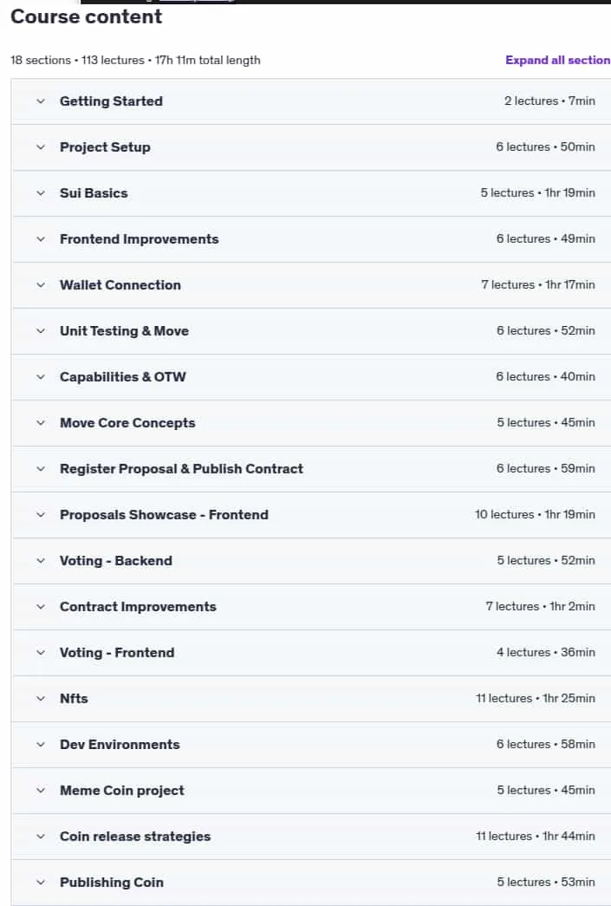The width and height of the screenshot is (611, 906).
Task: Open the Meme Coin project section
Action: pyautogui.click(x=122, y=791)
